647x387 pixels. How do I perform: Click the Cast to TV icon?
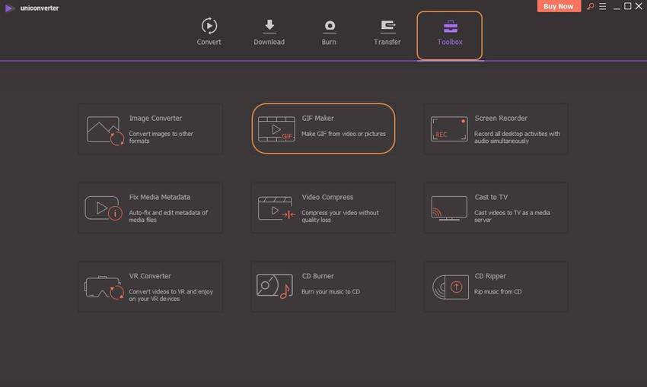(449, 208)
